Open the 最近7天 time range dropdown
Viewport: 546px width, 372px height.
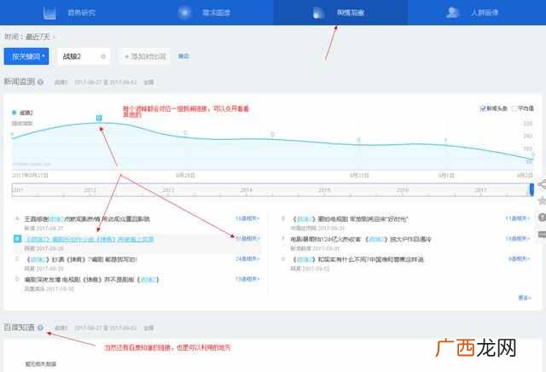[39, 37]
